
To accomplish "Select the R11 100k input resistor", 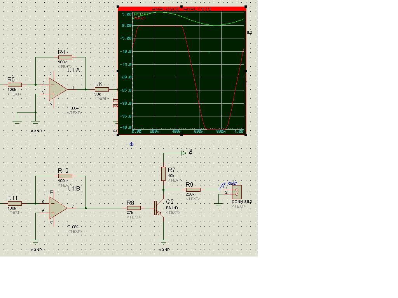I will point(15,203).
